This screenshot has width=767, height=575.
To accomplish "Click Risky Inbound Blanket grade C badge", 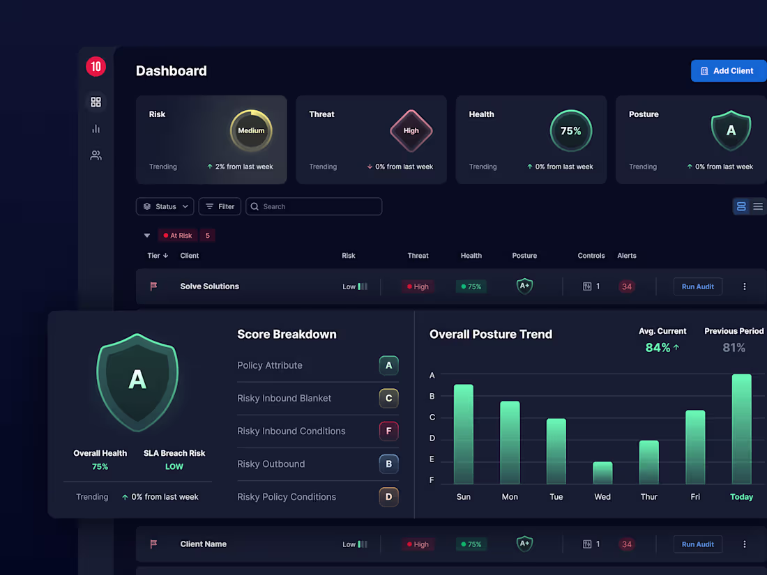I will coord(388,398).
